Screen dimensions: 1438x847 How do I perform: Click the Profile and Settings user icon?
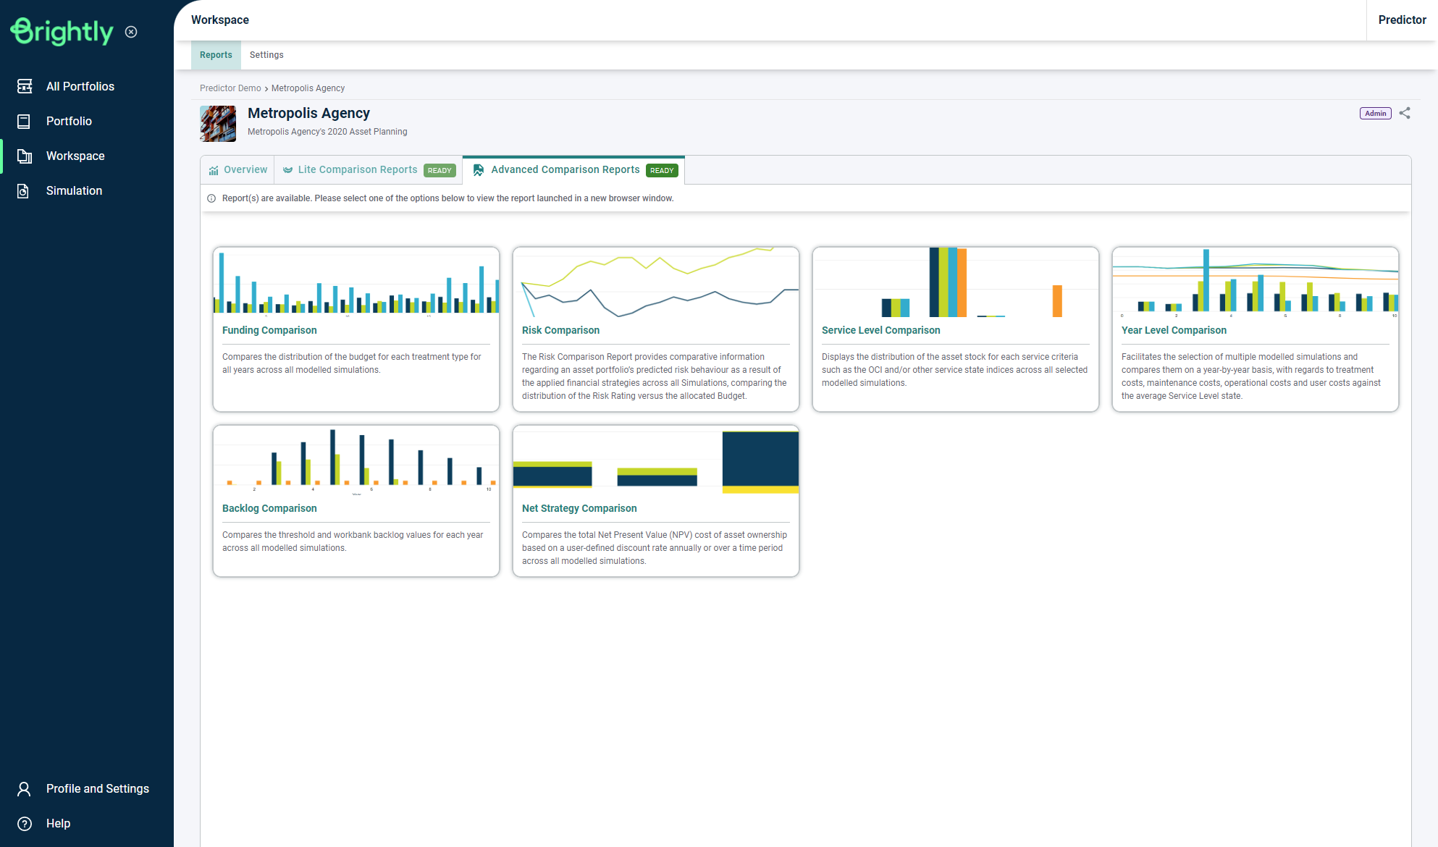[x=24, y=788]
